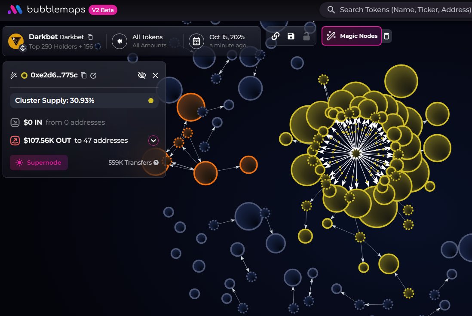Viewport: 472px width, 316px height.
Task: Click the trash icon beside Magic Nodes
Action: point(386,36)
